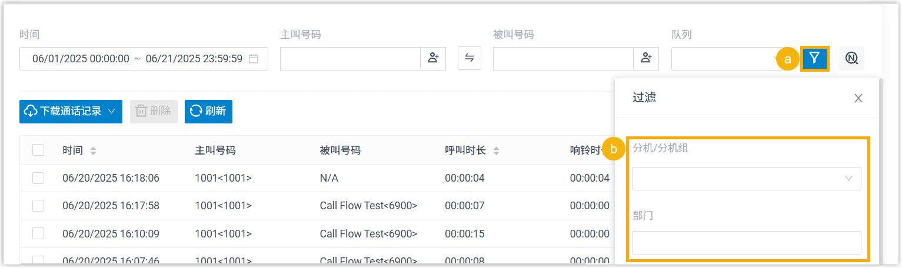Click calendar icon in time range field
The image size is (902, 268).
coord(254,59)
